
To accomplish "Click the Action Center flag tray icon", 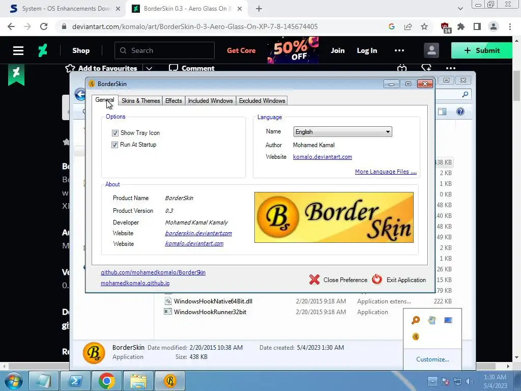I will click(445, 381).
